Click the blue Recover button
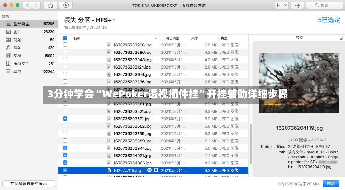This screenshot has height=190, width=345. pyautogui.click(x=331, y=184)
